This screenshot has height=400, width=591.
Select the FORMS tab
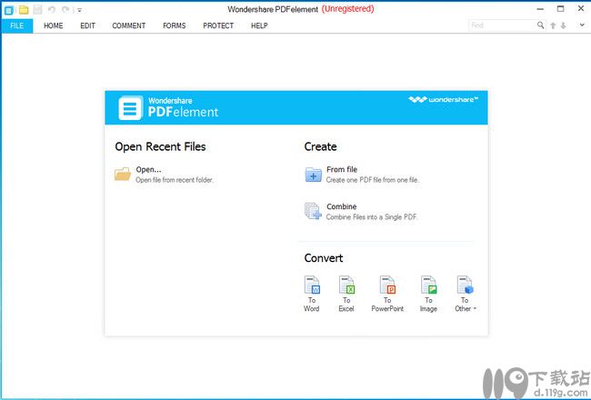(175, 25)
